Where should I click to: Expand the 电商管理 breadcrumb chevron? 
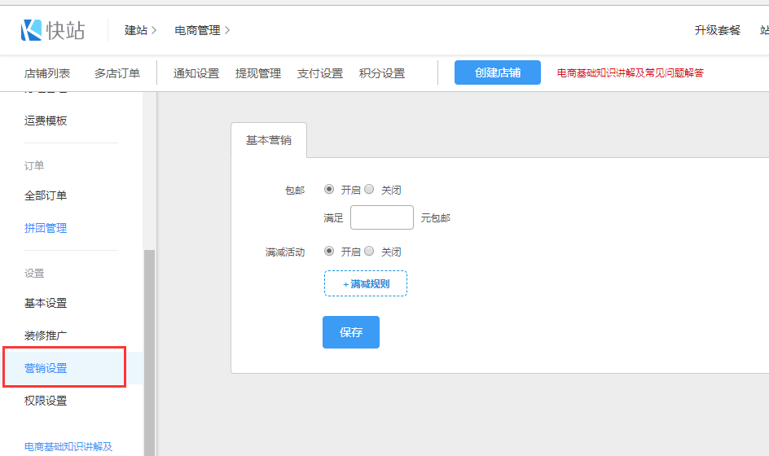[x=227, y=30]
